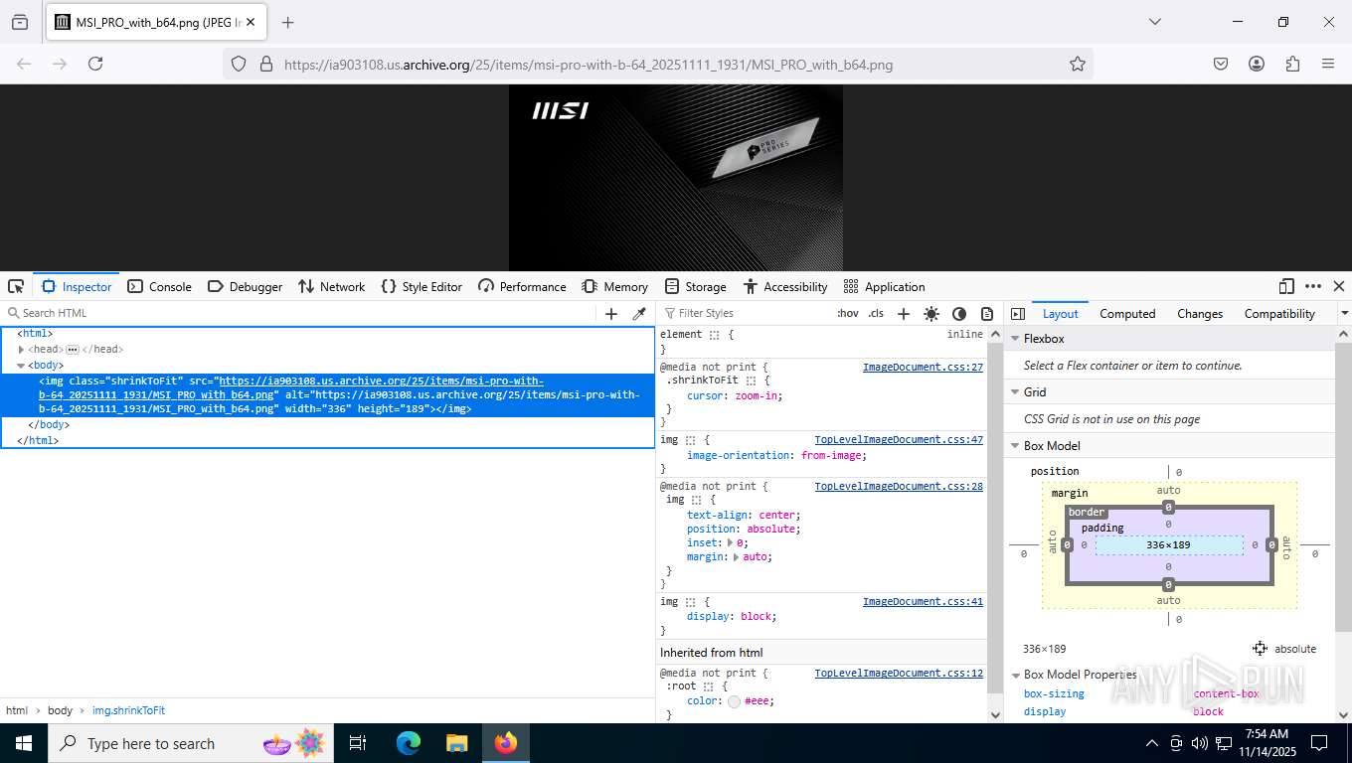The width and height of the screenshot is (1352, 763).
Task: Open the Extensions puzzle icon
Action: click(x=1292, y=64)
